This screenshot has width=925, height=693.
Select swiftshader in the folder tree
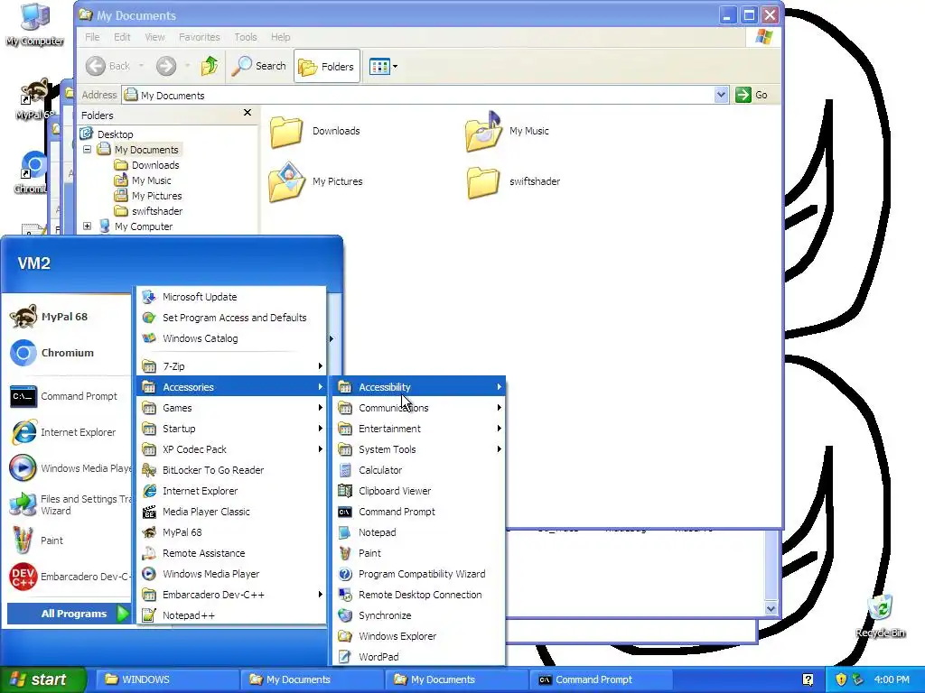(157, 211)
